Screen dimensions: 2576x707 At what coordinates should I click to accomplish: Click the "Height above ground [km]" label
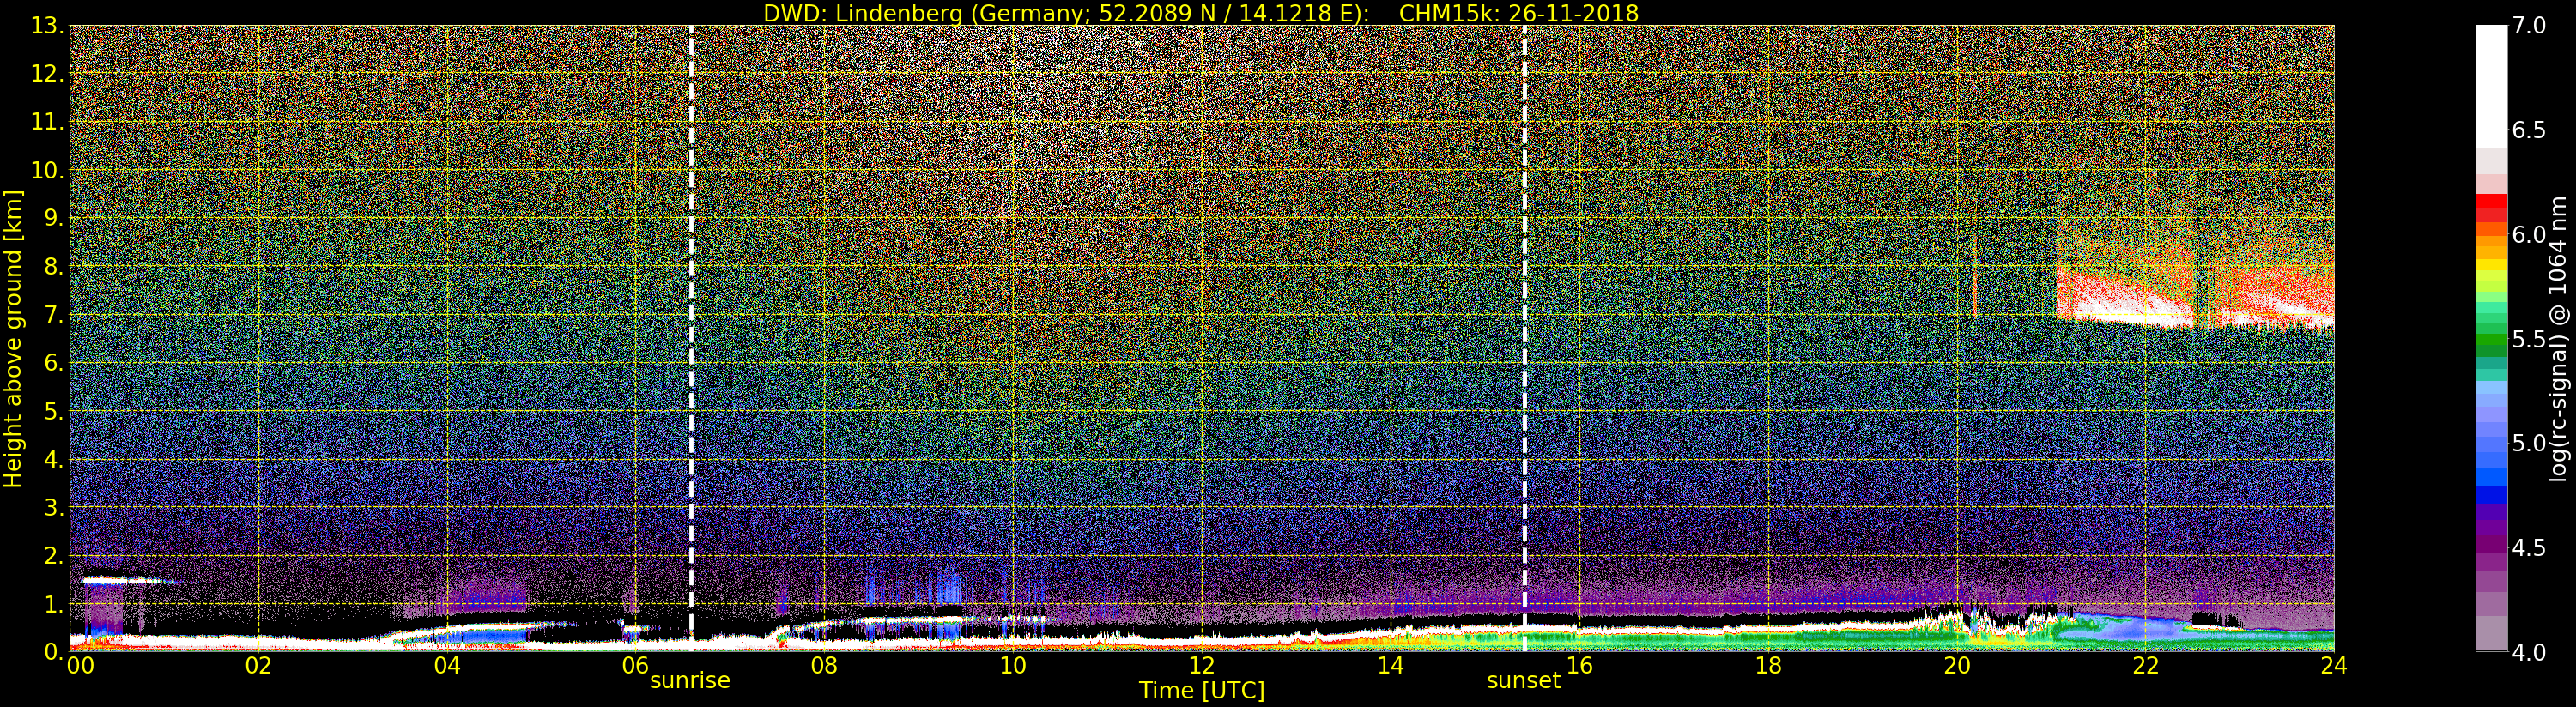(13, 339)
